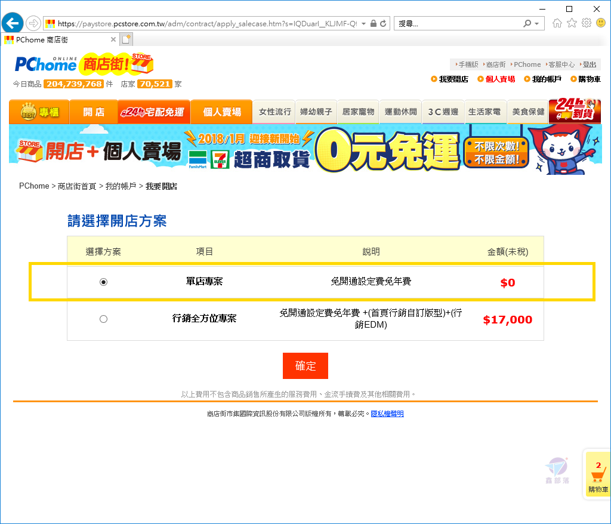Click the smiley feedback icon

pos(601,23)
